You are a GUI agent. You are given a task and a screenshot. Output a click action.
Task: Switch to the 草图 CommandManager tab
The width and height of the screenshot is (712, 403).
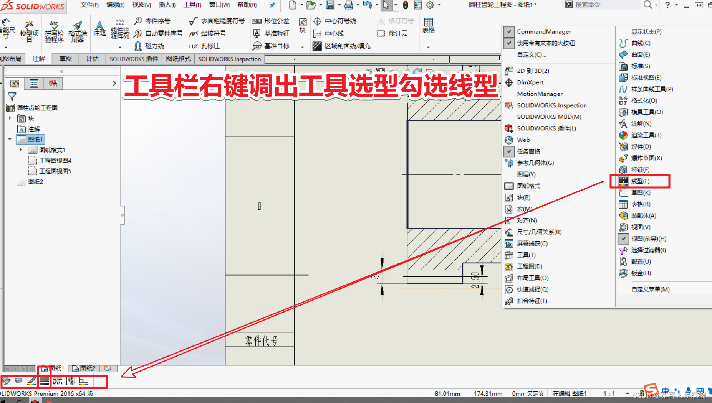(65, 59)
